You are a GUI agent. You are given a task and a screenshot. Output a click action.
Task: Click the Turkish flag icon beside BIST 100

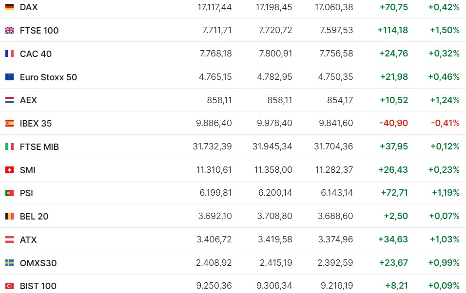pos(10,286)
